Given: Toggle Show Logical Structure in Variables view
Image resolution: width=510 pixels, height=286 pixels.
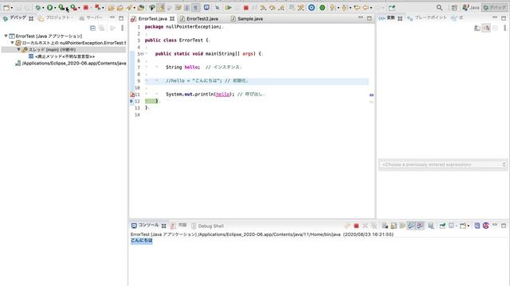Looking at the screenshot, I should [486, 29].
